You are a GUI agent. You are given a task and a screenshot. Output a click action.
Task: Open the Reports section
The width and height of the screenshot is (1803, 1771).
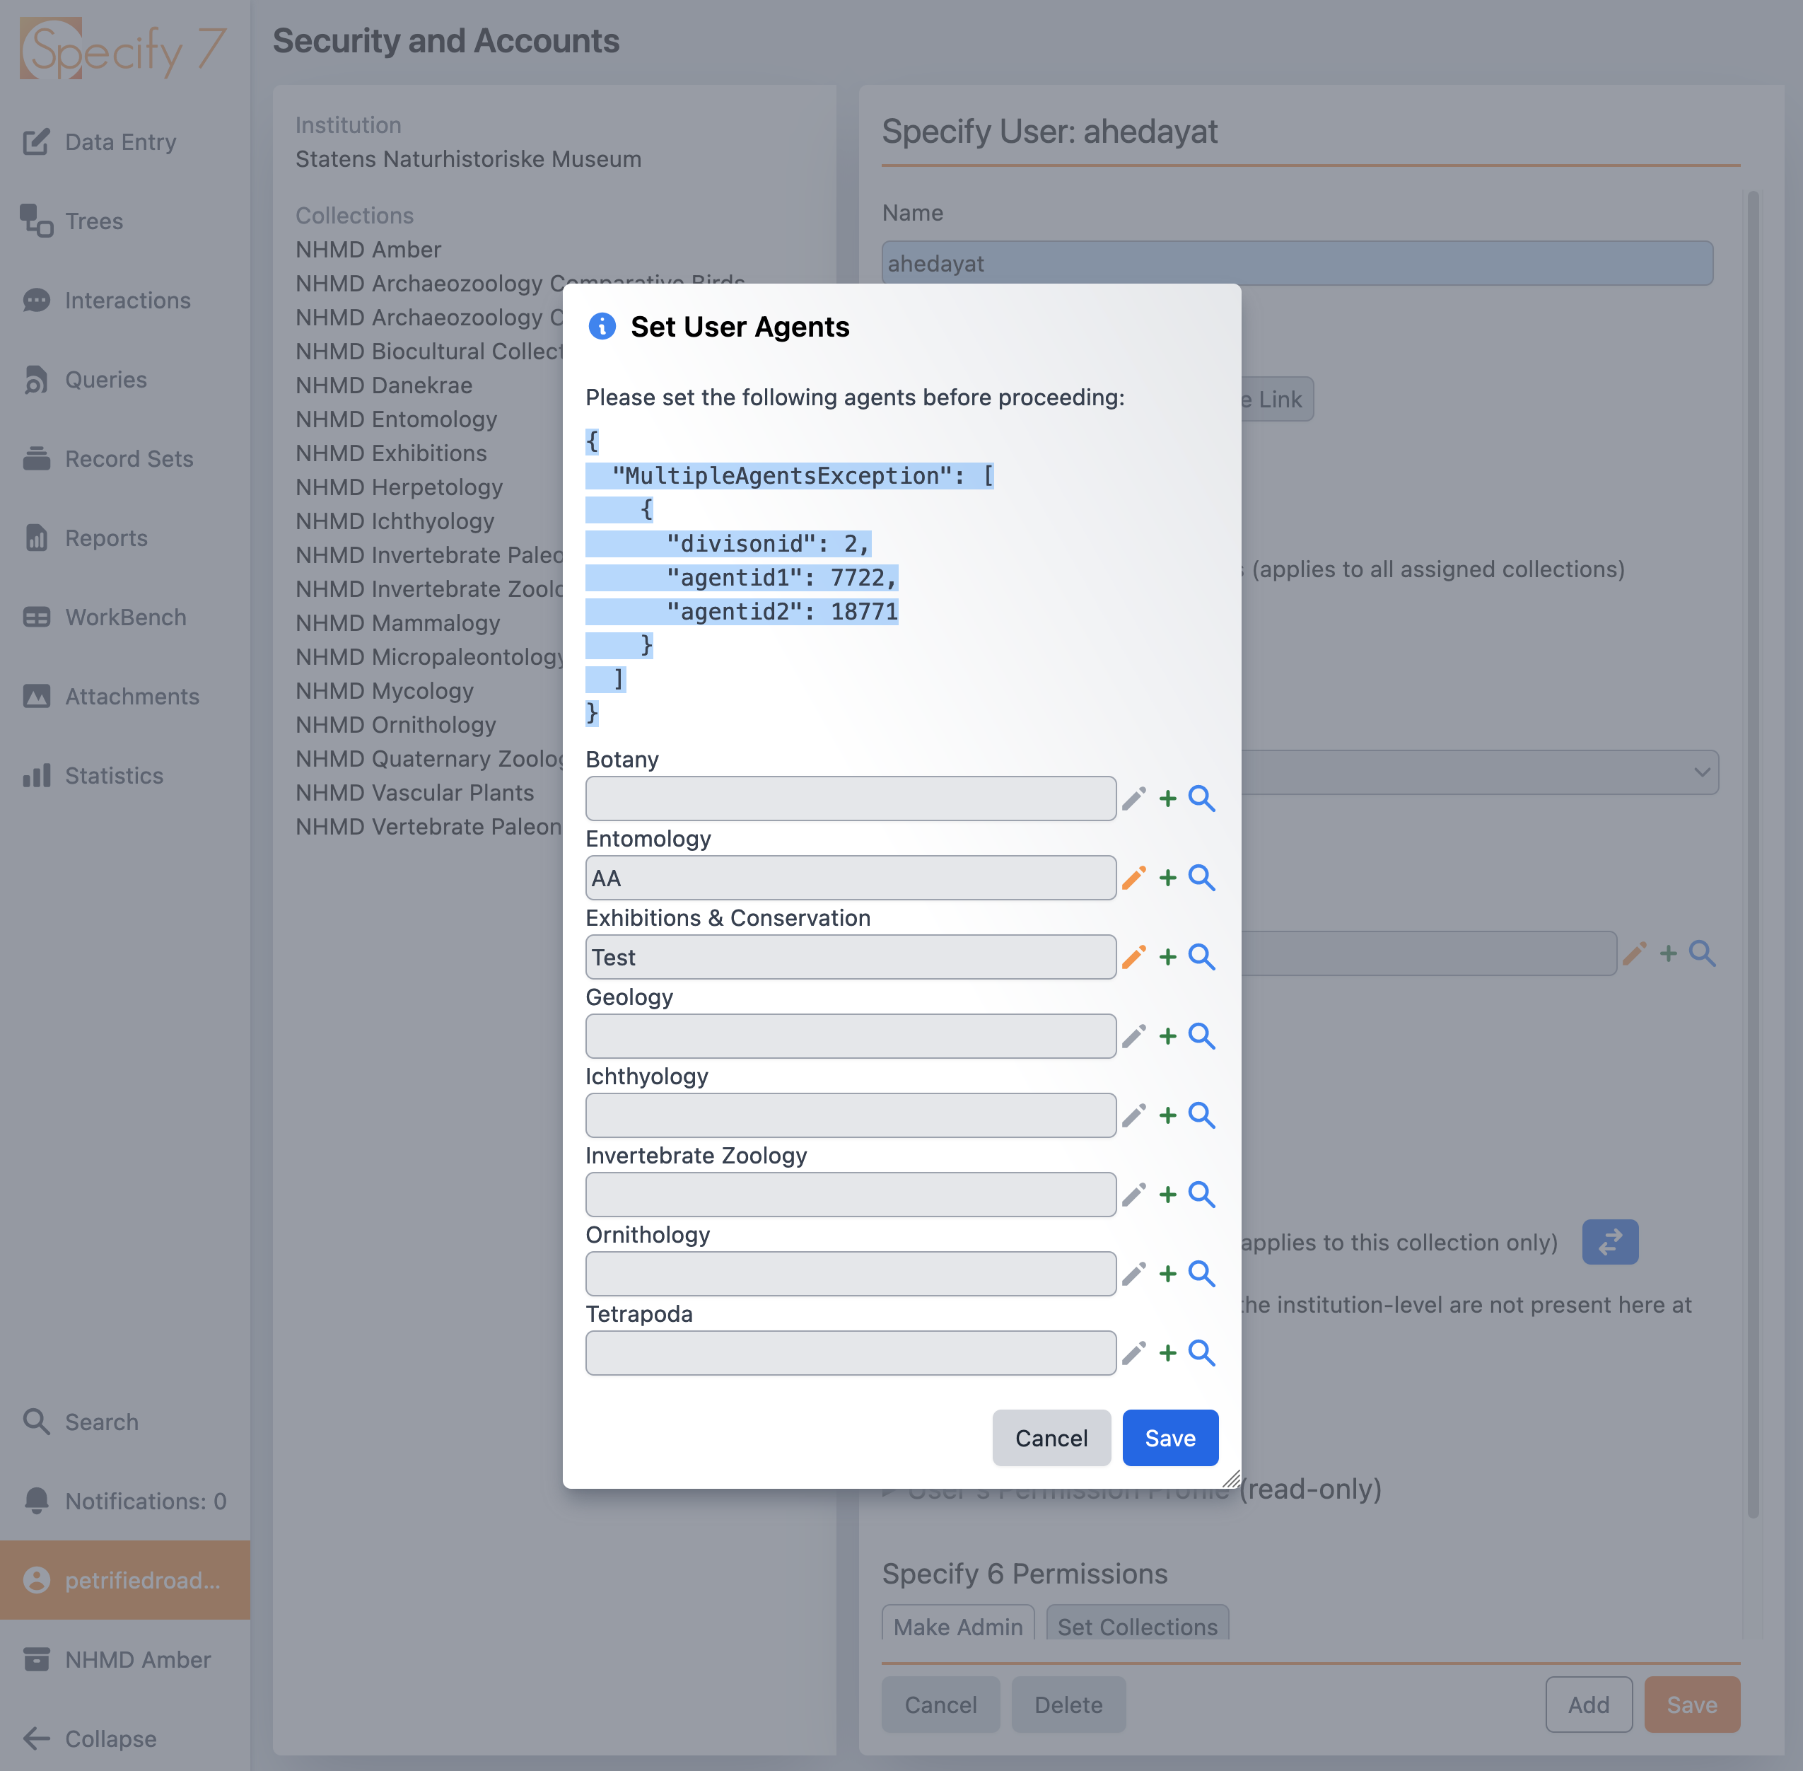[x=105, y=538]
